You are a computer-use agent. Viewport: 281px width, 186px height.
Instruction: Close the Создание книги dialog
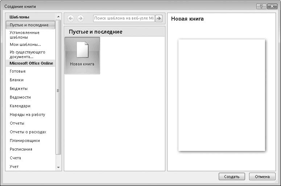click(272, 7)
